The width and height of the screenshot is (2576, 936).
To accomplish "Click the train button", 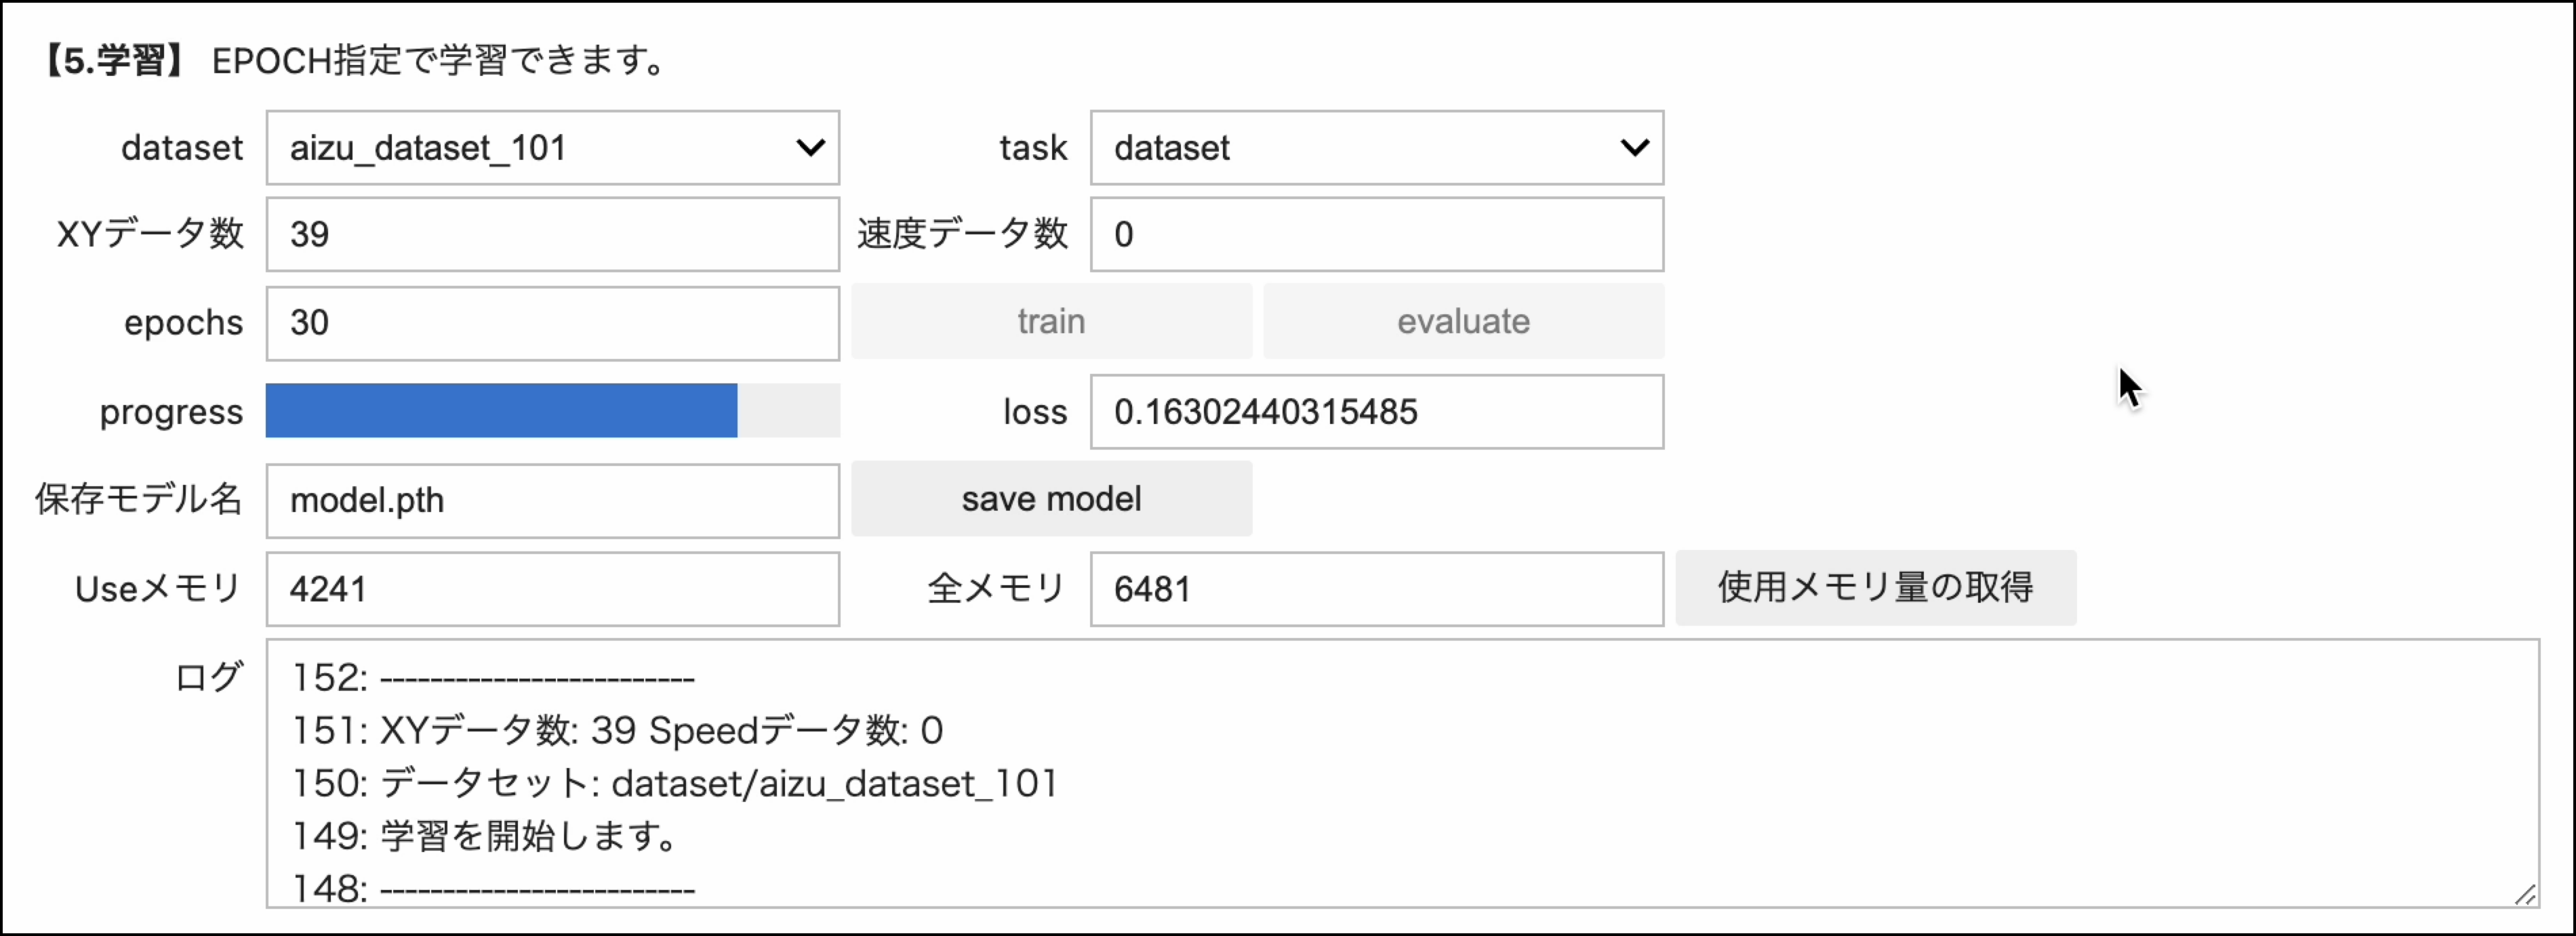I will [x=1051, y=322].
